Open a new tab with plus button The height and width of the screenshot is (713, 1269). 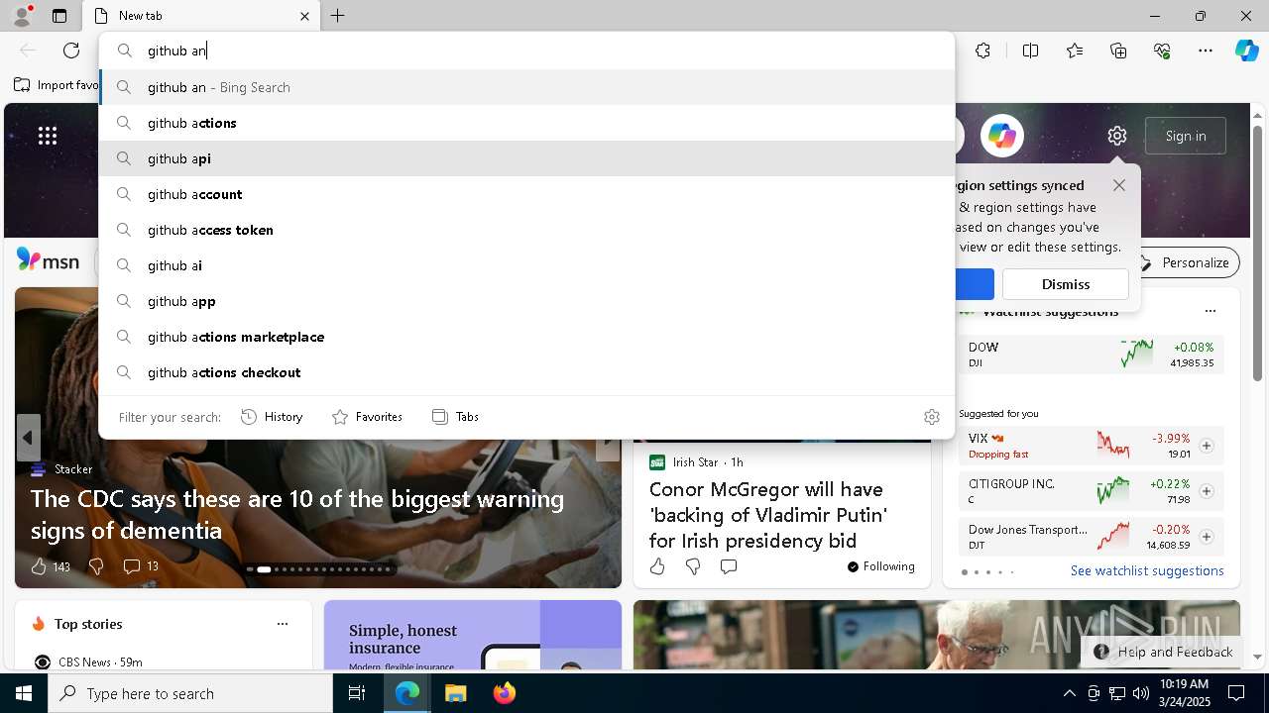click(x=338, y=16)
